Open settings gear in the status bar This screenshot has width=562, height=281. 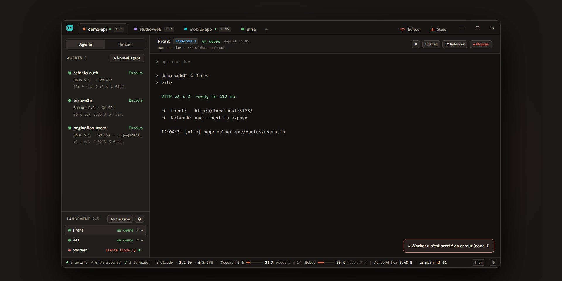[x=493, y=263]
